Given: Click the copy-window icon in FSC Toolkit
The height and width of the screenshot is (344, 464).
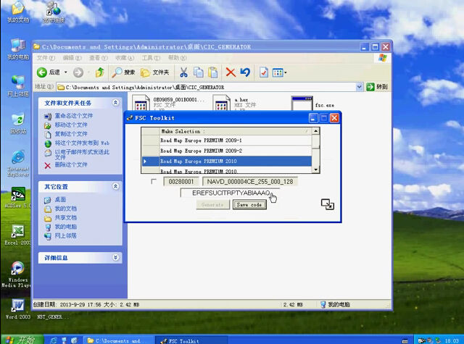Looking at the screenshot, I should pos(328,204).
